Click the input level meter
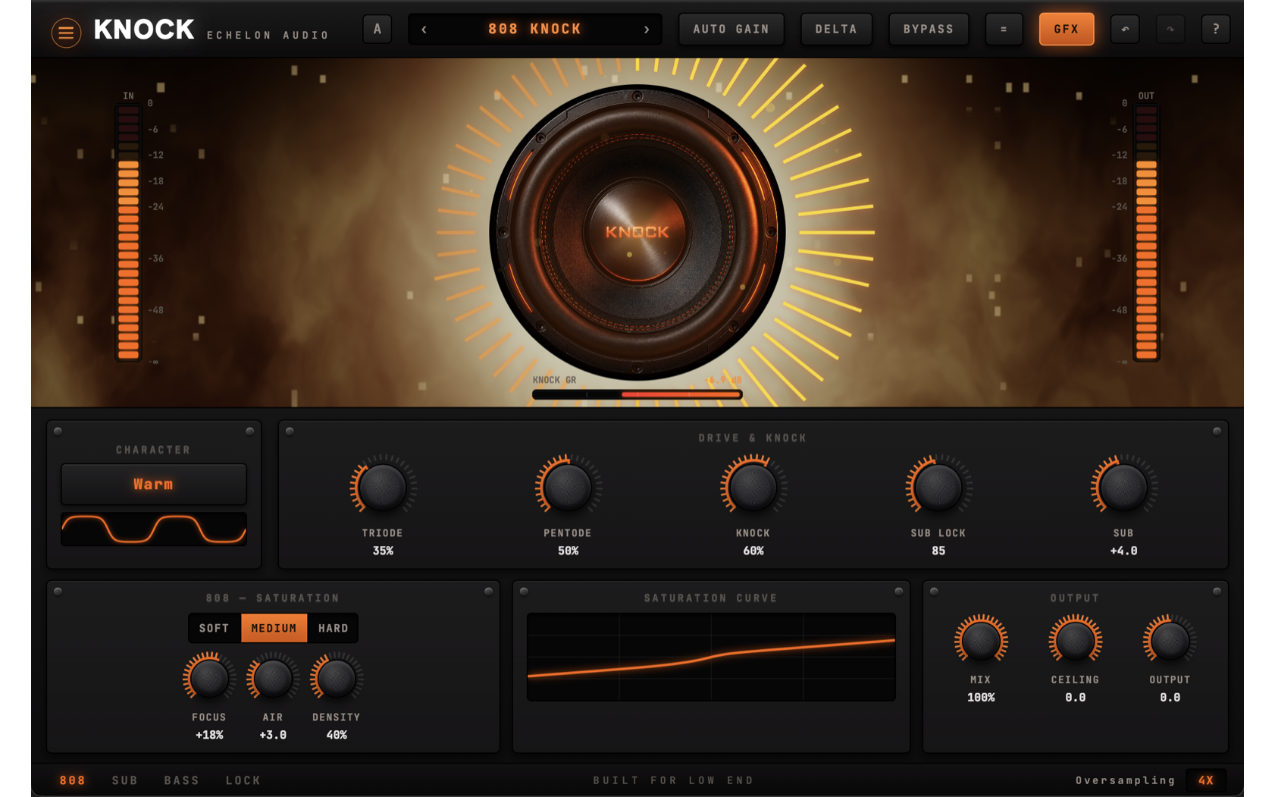 coord(128,234)
